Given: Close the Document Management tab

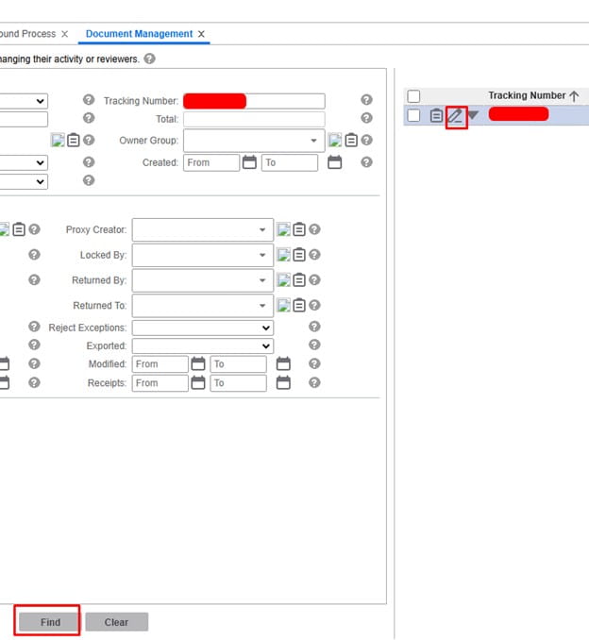Looking at the screenshot, I should coord(201,34).
